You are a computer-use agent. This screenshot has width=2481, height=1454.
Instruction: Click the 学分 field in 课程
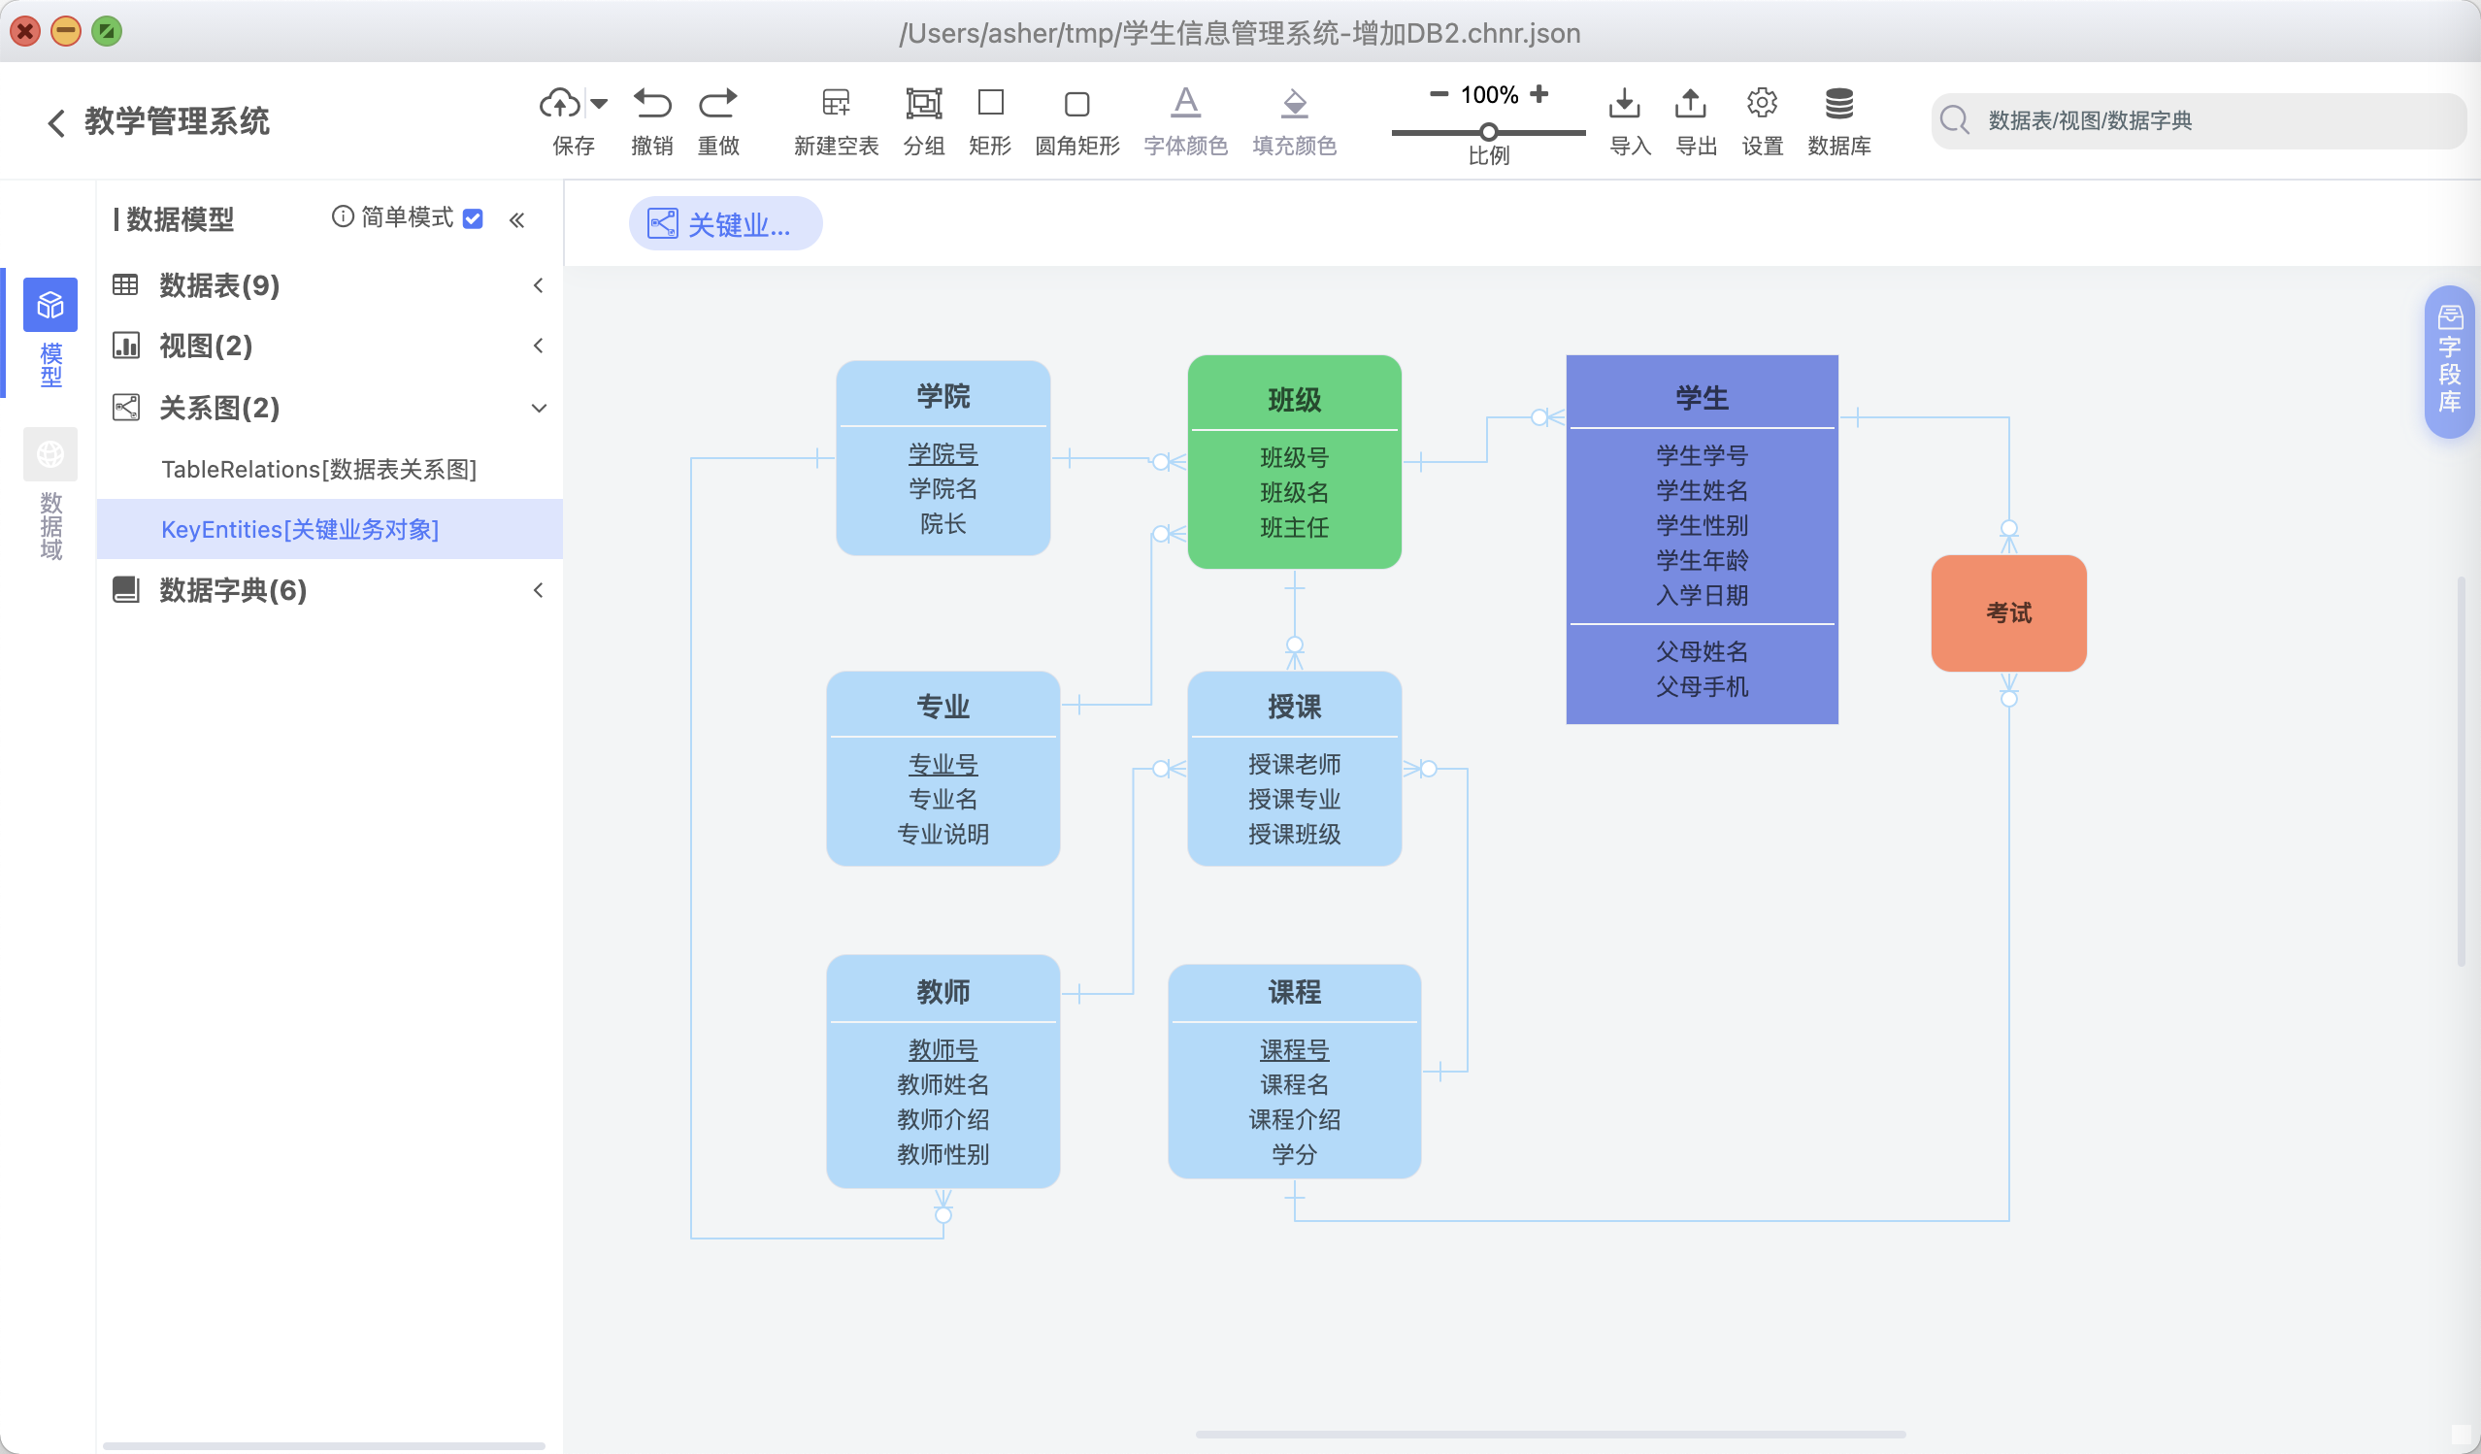1294,1153
